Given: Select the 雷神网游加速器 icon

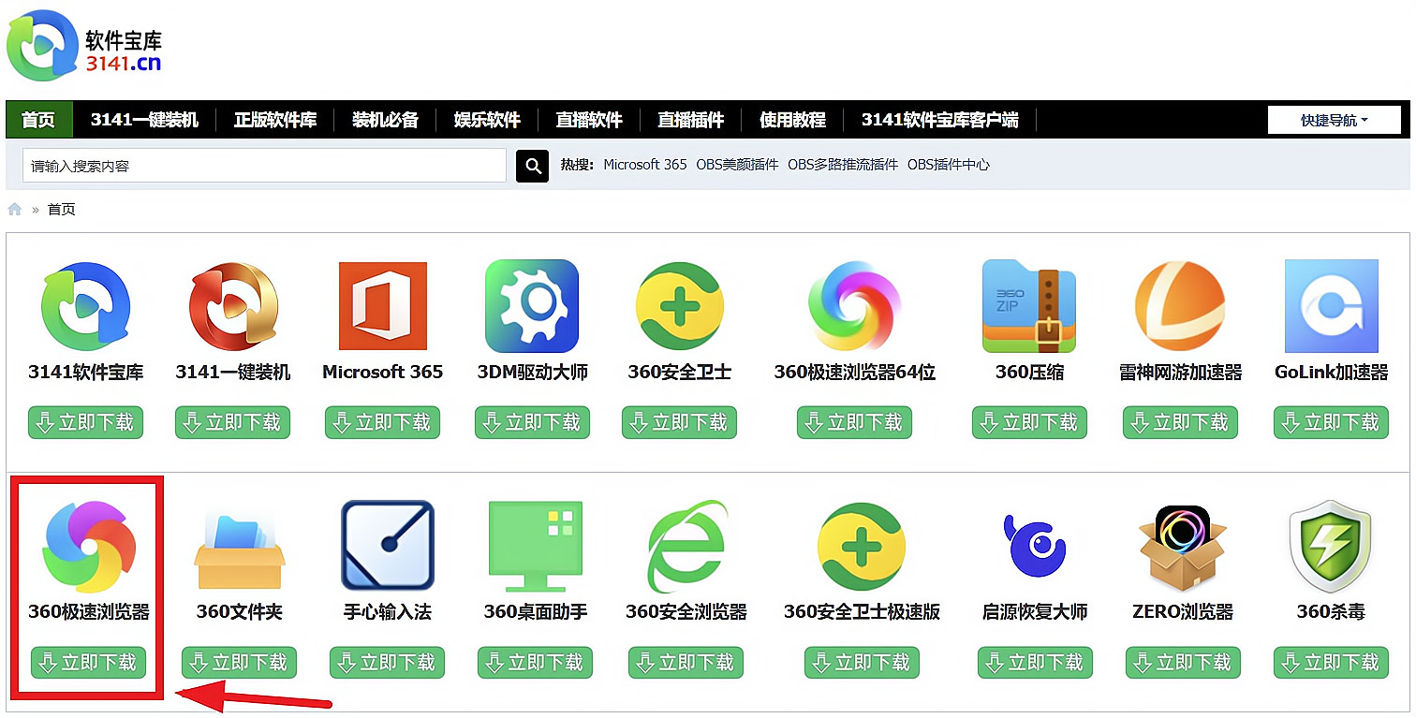Looking at the screenshot, I should [1180, 307].
